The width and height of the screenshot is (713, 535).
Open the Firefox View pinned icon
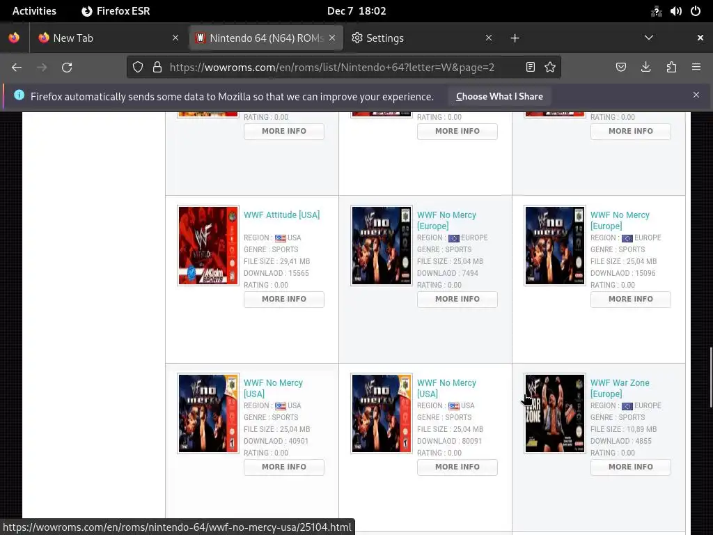tap(14, 38)
